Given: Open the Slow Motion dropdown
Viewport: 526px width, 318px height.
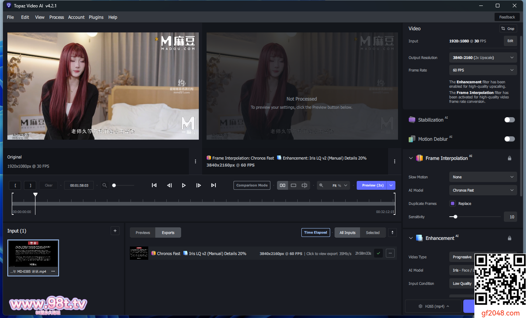Looking at the screenshot, I should [x=483, y=177].
